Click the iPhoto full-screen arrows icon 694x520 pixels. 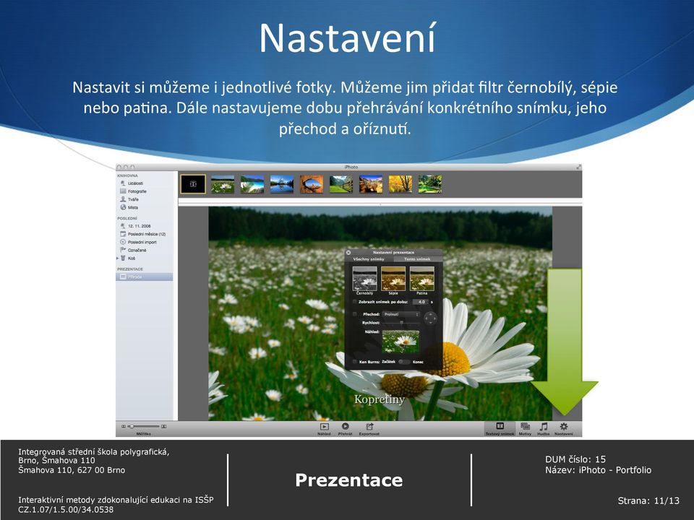click(x=578, y=167)
